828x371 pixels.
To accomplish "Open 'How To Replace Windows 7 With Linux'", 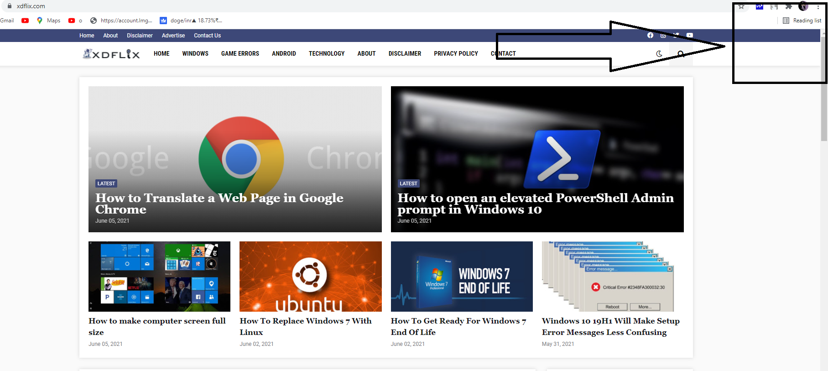I will click(x=306, y=327).
